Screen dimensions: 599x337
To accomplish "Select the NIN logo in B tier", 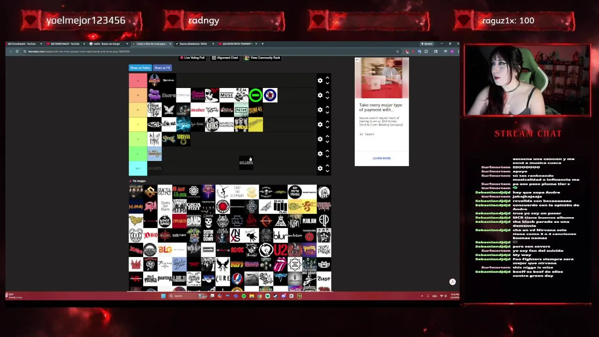I will click(241, 110).
